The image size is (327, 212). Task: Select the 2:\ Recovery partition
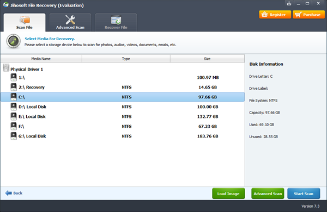point(123,87)
